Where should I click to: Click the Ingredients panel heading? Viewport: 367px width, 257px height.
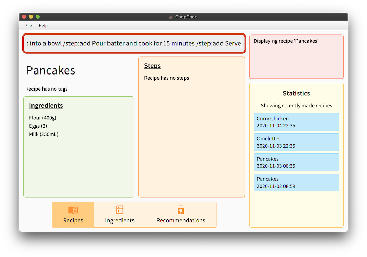46,105
